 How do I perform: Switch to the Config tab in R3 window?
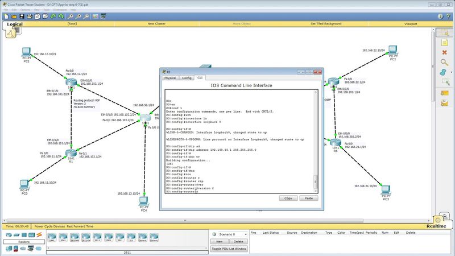click(187, 78)
